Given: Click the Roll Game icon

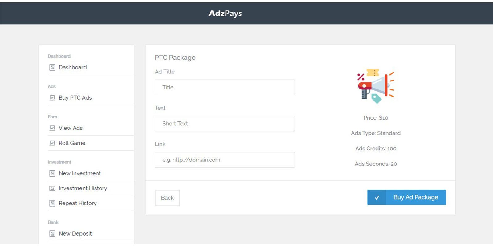Looking at the screenshot, I should point(52,143).
